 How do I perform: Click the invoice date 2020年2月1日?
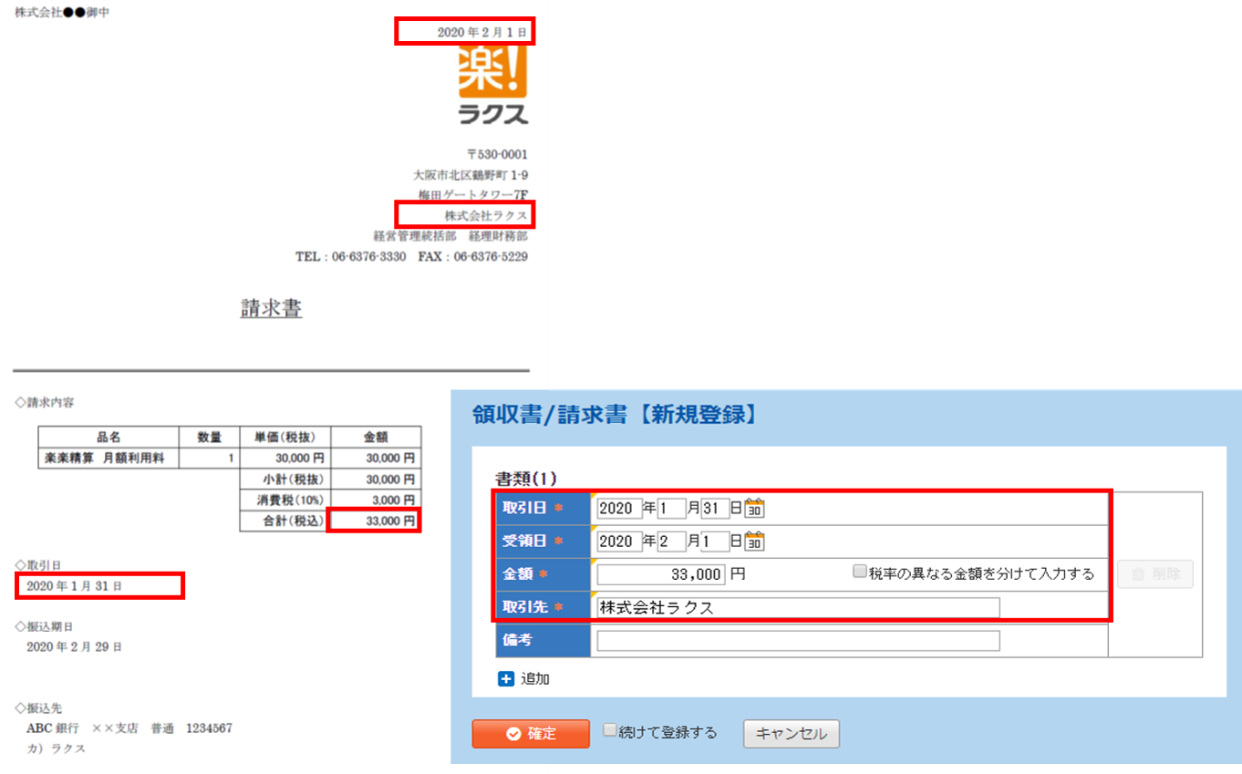click(482, 32)
